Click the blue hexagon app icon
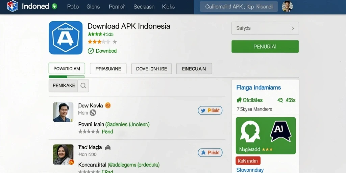Image resolution: width=346 pixels, height=173 pixels. 66,38
